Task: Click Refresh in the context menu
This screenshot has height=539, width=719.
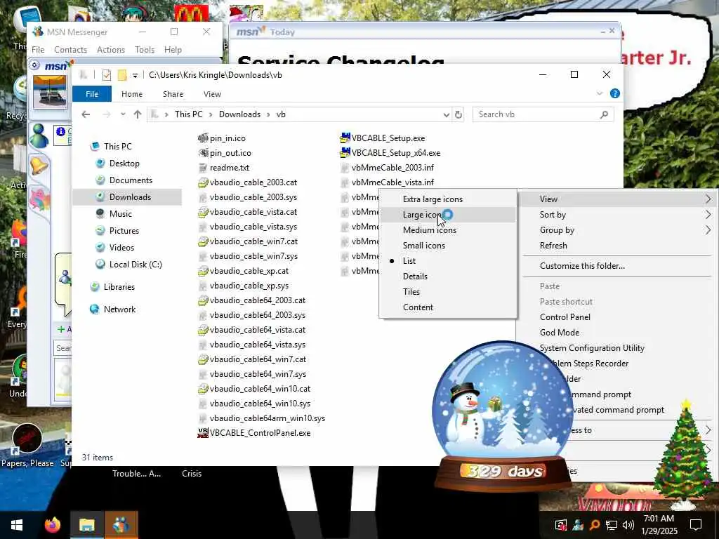Action: click(x=618, y=246)
